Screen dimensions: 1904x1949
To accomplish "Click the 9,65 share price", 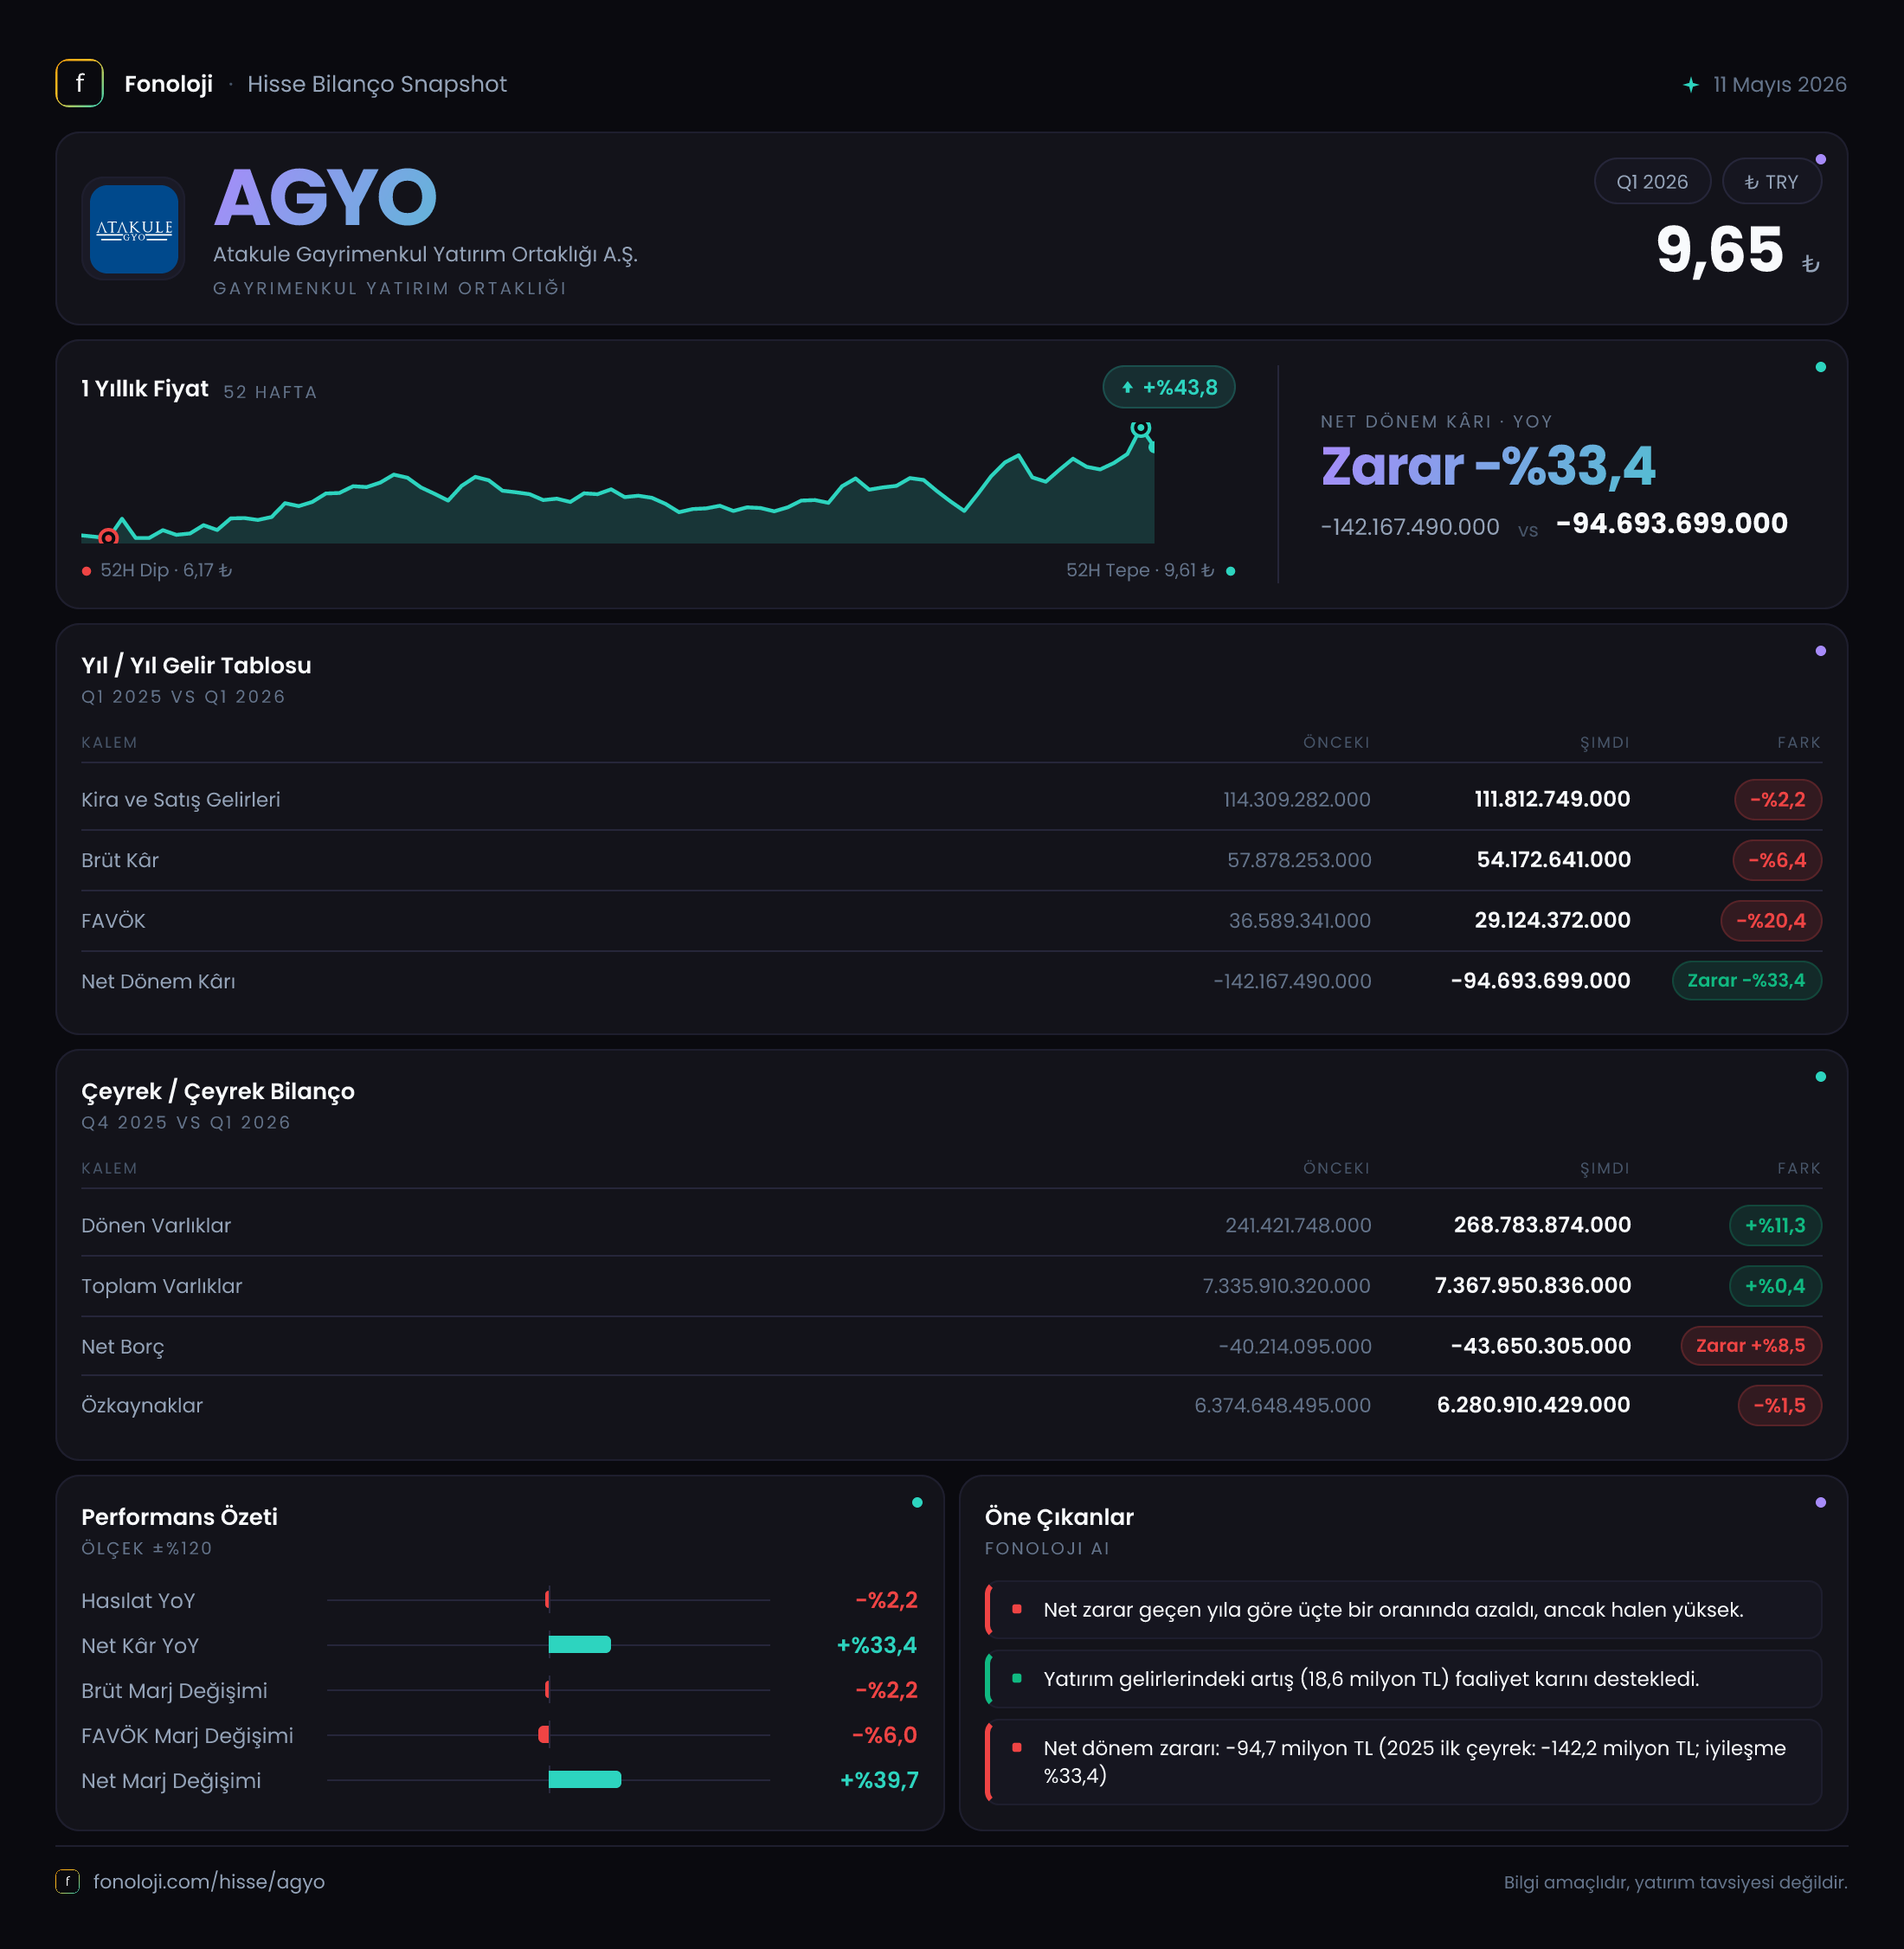I will pyautogui.click(x=1720, y=249).
